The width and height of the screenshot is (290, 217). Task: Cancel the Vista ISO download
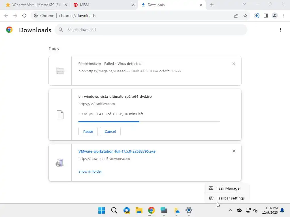(x=110, y=131)
